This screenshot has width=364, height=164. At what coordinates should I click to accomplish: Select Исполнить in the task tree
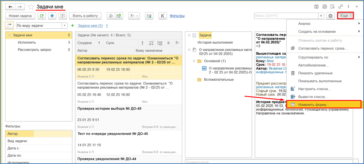click(27, 43)
